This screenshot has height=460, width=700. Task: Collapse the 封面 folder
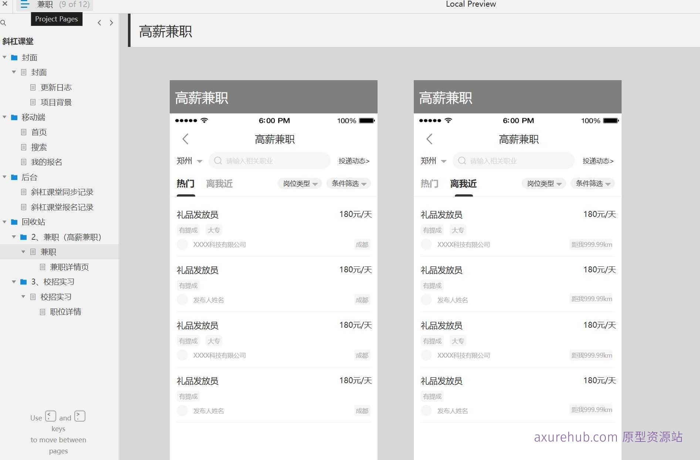4,57
